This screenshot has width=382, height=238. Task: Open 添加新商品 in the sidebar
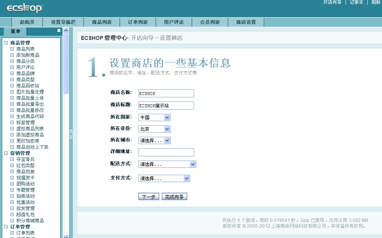tap(28, 55)
